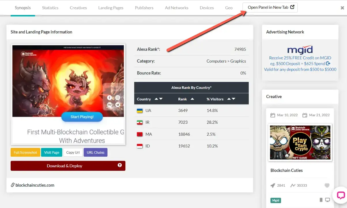Click the UA rank value 3649

pos(183,110)
